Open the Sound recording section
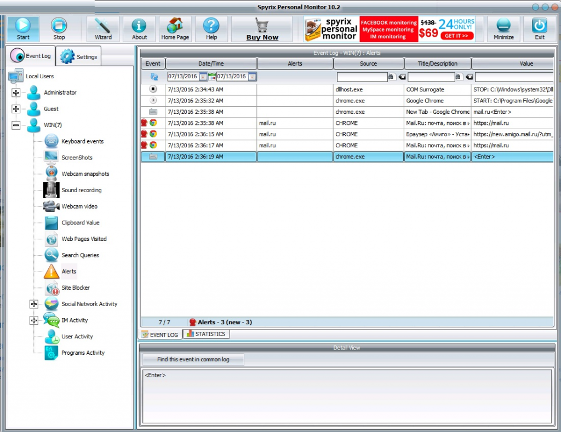Screen dimensions: 561x432 (81, 191)
